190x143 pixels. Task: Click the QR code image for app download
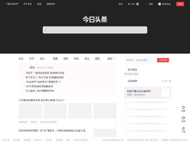click(x=165, y=92)
